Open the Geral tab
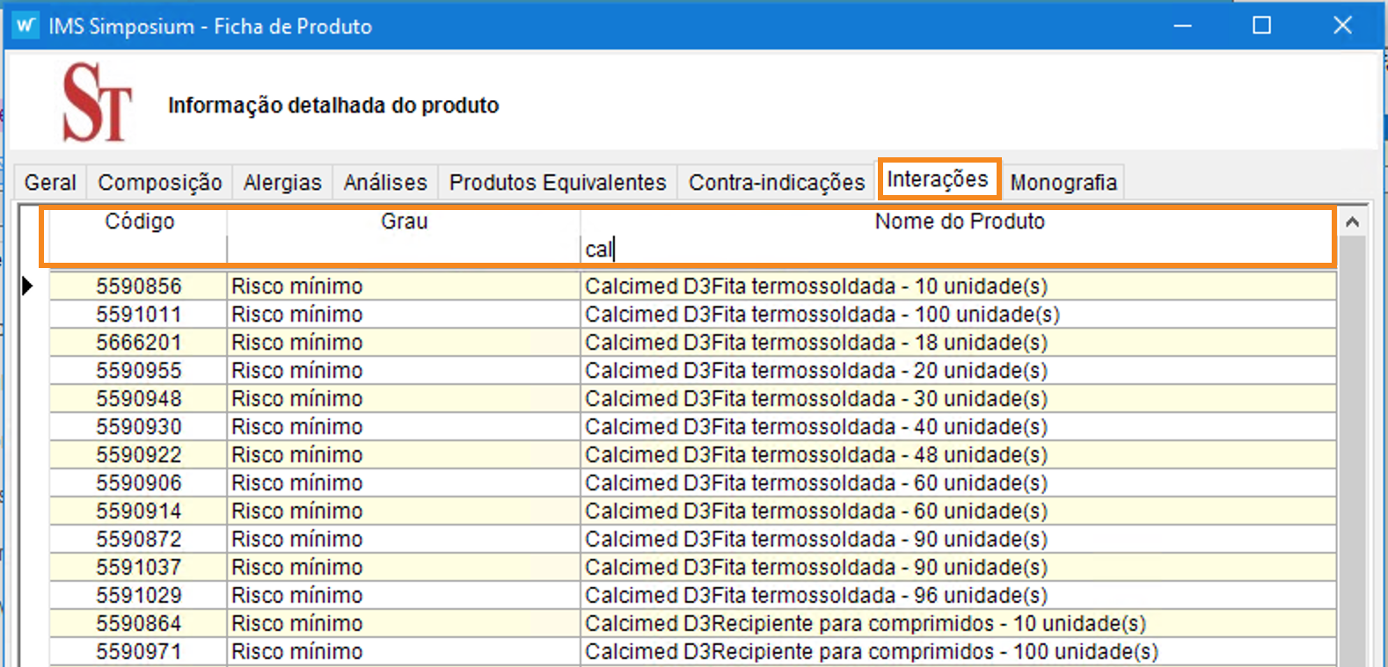 tap(50, 182)
